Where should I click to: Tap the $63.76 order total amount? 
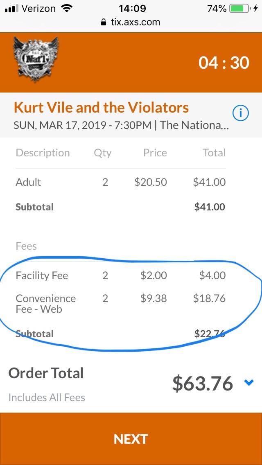(x=203, y=384)
